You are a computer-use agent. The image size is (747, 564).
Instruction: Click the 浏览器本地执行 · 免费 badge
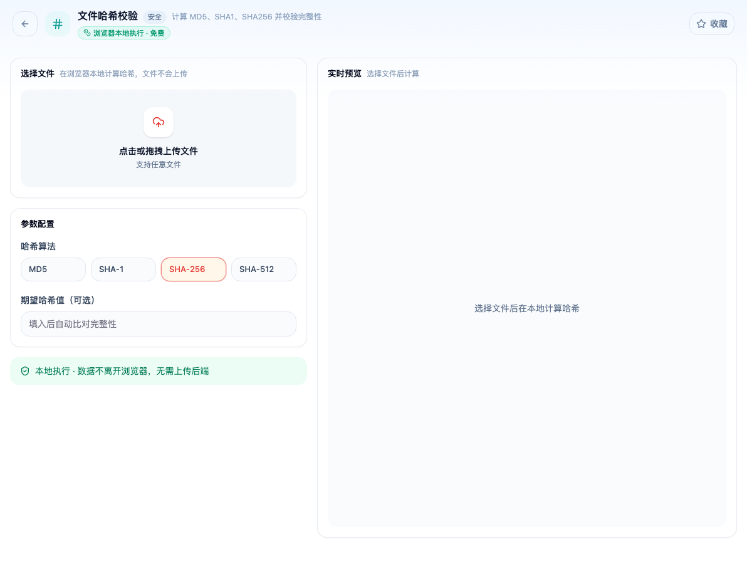coord(124,33)
